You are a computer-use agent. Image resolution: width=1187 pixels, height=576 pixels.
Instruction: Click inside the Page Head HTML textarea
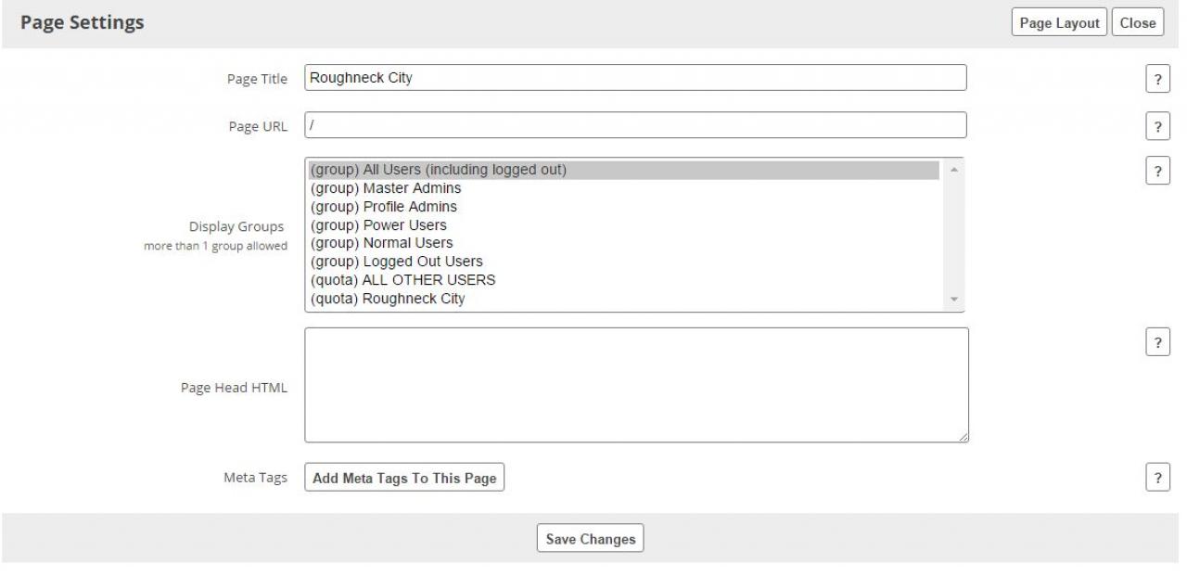pyautogui.click(x=635, y=385)
